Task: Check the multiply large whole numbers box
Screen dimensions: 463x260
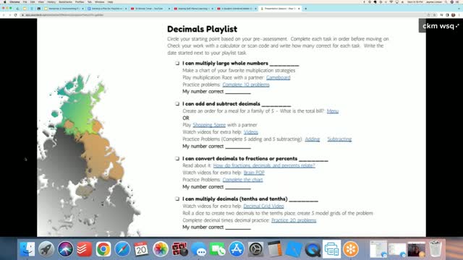Action: tap(177, 63)
